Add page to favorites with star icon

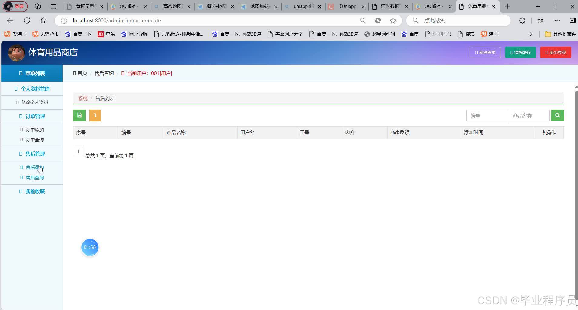[x=393, y=21]
